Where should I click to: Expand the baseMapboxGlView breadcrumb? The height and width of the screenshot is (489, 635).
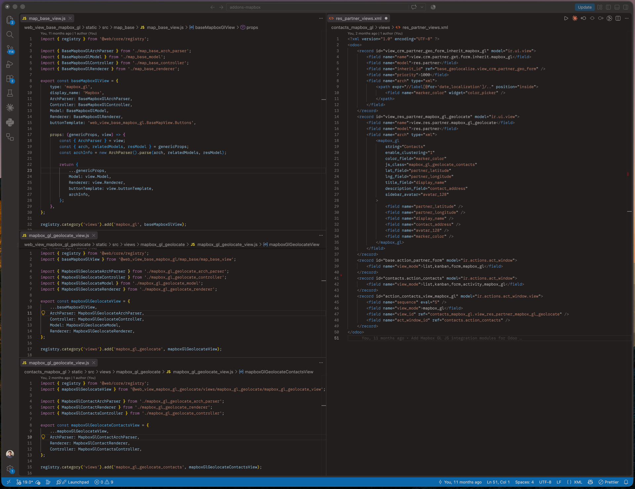212,27
